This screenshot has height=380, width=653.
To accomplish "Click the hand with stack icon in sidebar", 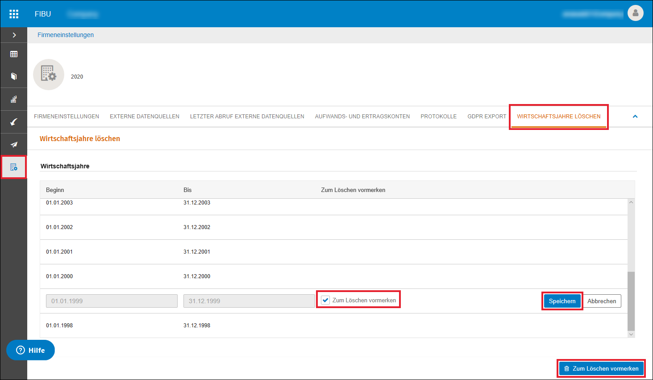I will [14, 99].
